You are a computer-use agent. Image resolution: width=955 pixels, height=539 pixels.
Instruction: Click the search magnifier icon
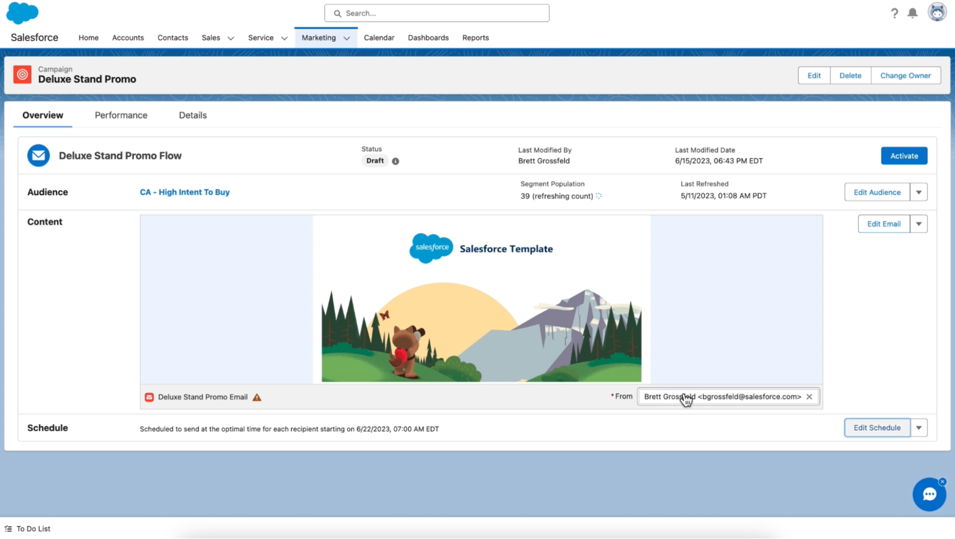(337, 13)
